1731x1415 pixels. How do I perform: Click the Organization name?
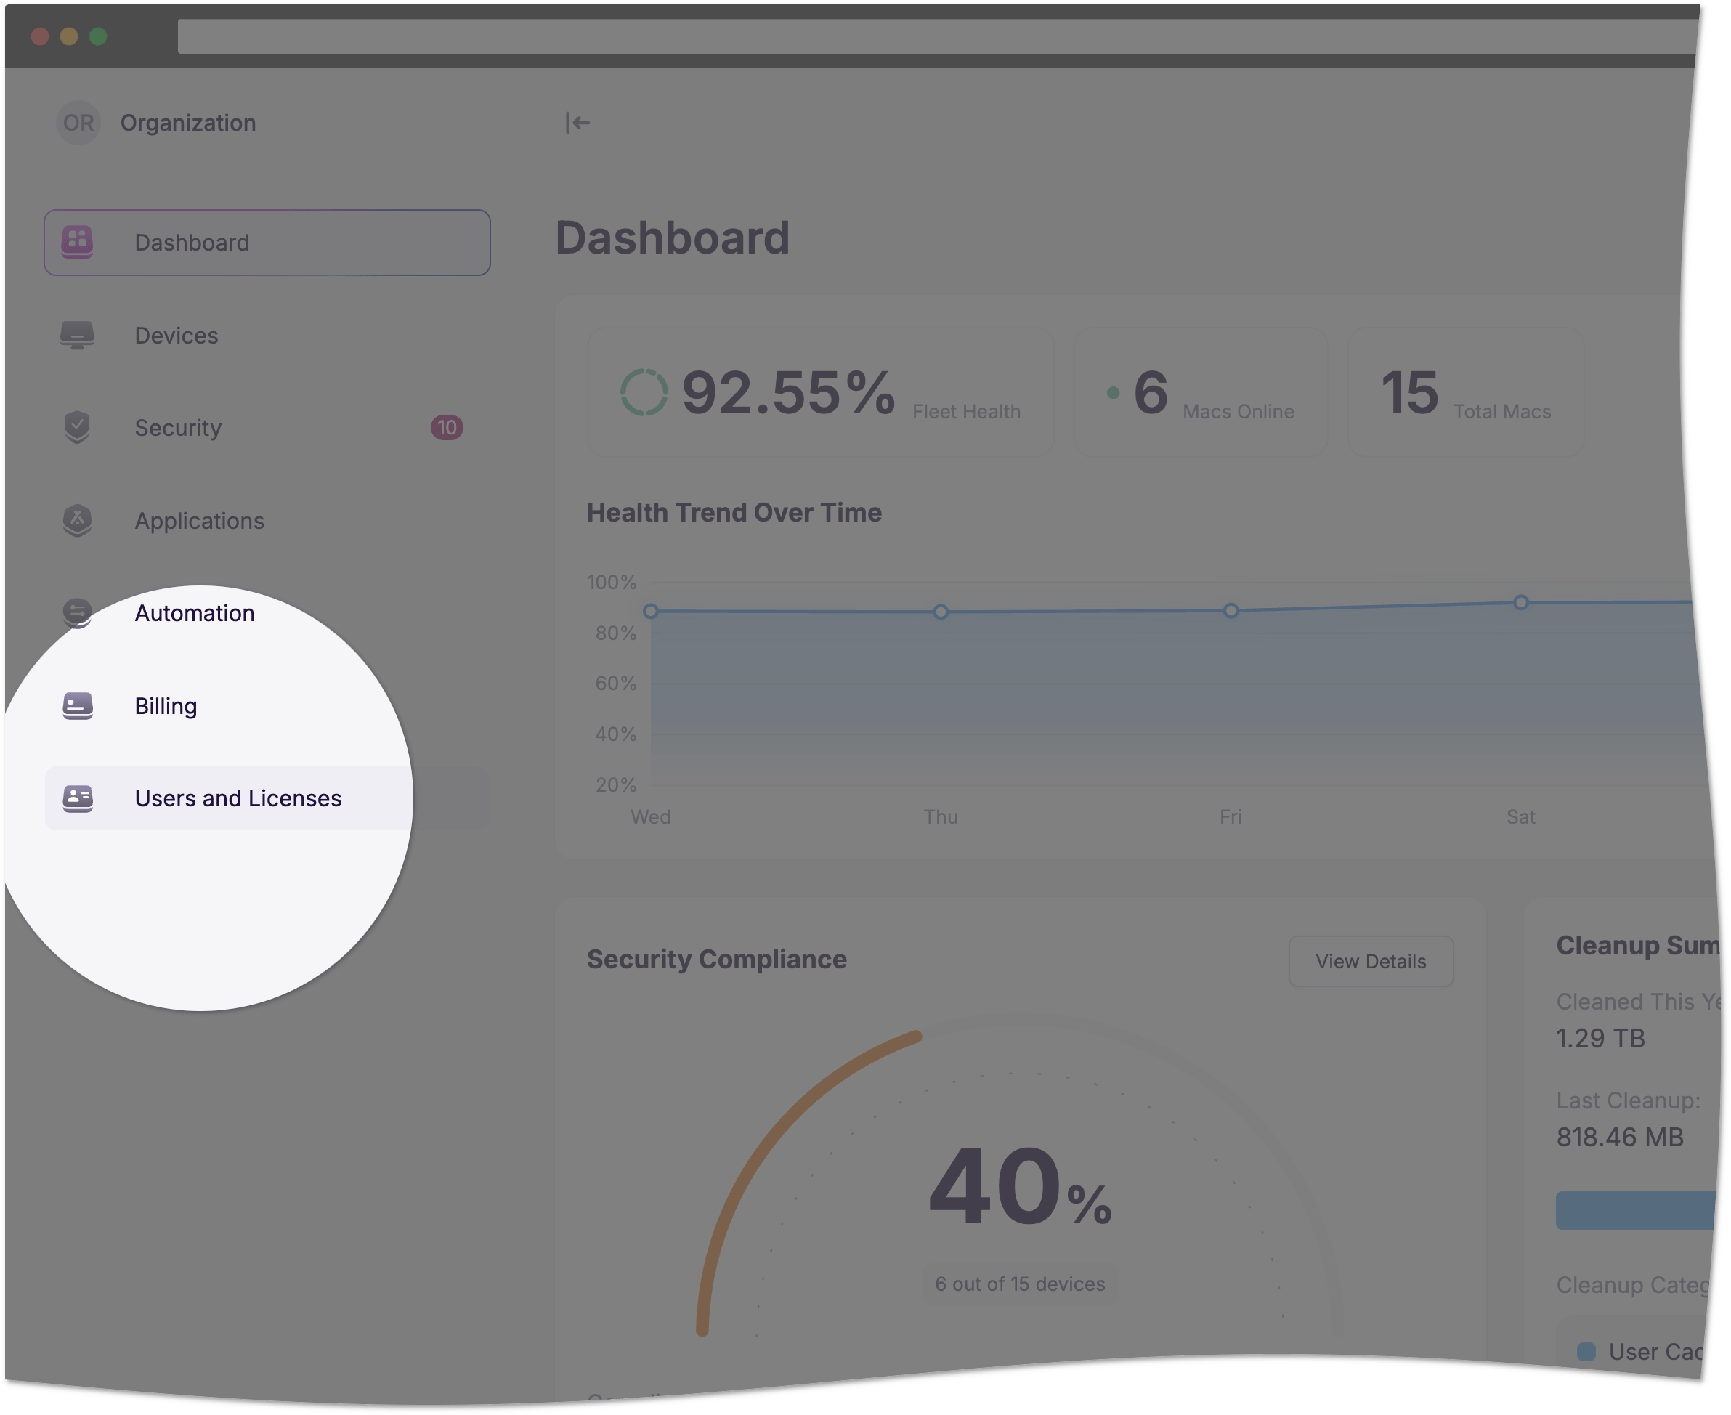coord(188,123)
